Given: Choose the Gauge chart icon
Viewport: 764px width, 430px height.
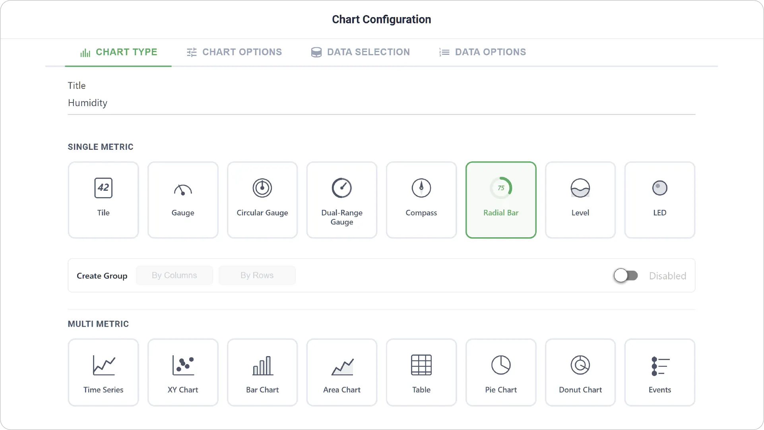Looking at the screenshot, I should click(x=183, y=200).
